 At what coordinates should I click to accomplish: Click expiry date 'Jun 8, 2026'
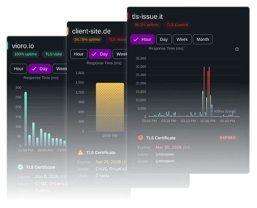[x=47, y=176]
